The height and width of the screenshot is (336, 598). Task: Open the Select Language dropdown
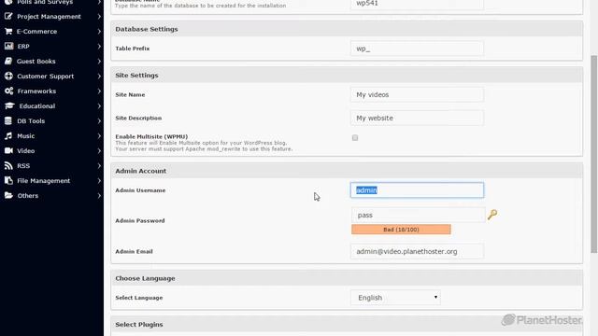[x=395, y=298]
